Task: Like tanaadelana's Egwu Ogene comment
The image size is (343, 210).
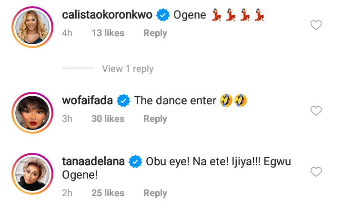Action: tap(316, 172)
